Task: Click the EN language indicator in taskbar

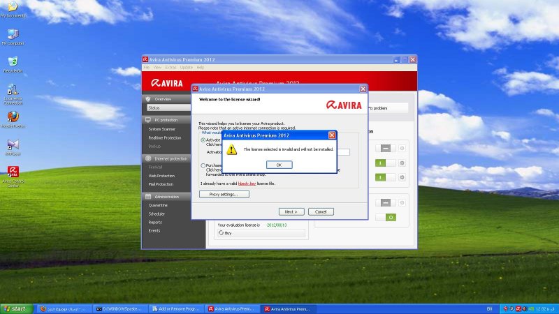Action: click(x=490, y=309)
